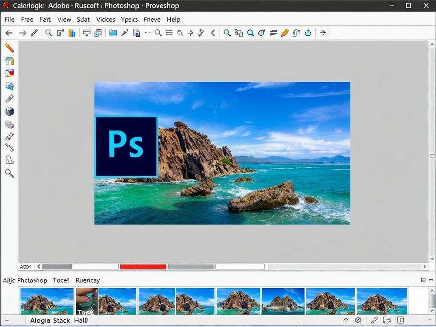
Task: Open the Help menu
Action: pos(173,20)
